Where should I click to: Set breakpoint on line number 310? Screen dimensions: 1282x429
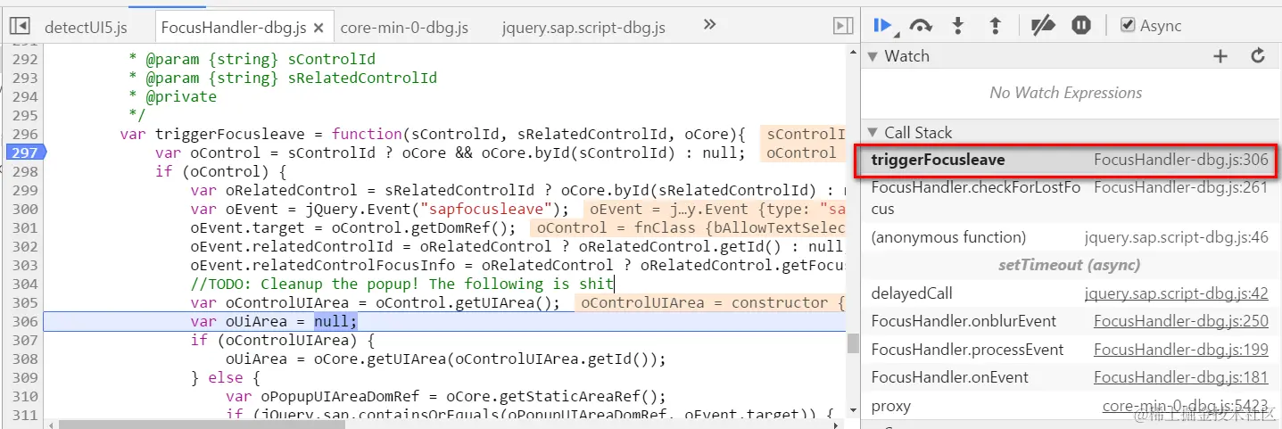(25, 396)
